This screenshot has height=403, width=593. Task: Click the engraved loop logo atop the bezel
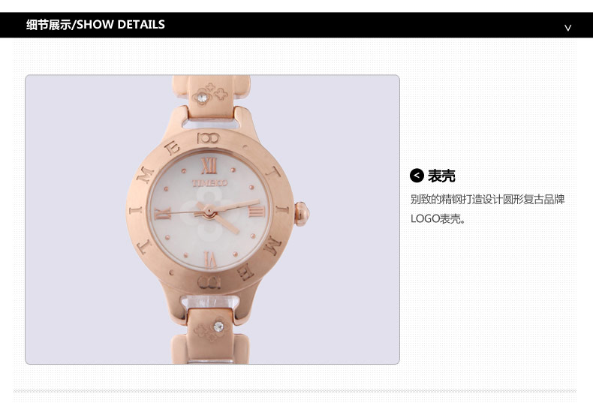tap(209, 138)
